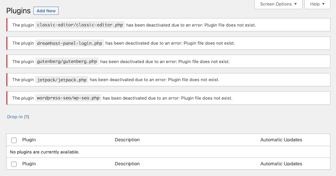Click jetpack/jetpack.php code text
336x176 pixels.
[x=62, y=80]
